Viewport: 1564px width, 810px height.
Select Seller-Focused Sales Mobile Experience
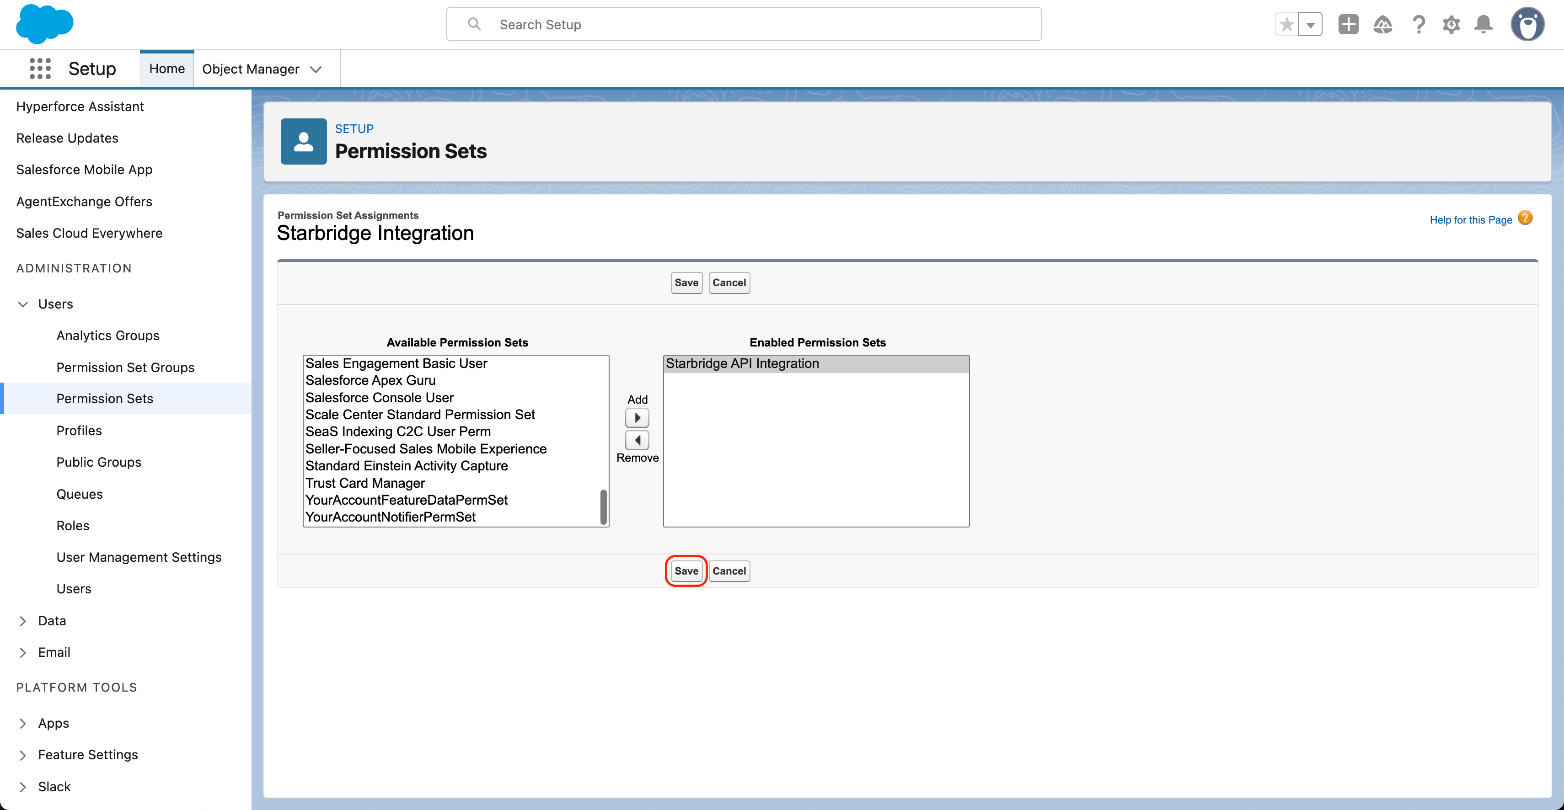[x=452, y=449]
